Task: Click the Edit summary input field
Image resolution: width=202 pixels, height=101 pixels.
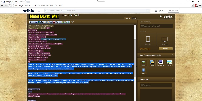Action: pos(157,26)
